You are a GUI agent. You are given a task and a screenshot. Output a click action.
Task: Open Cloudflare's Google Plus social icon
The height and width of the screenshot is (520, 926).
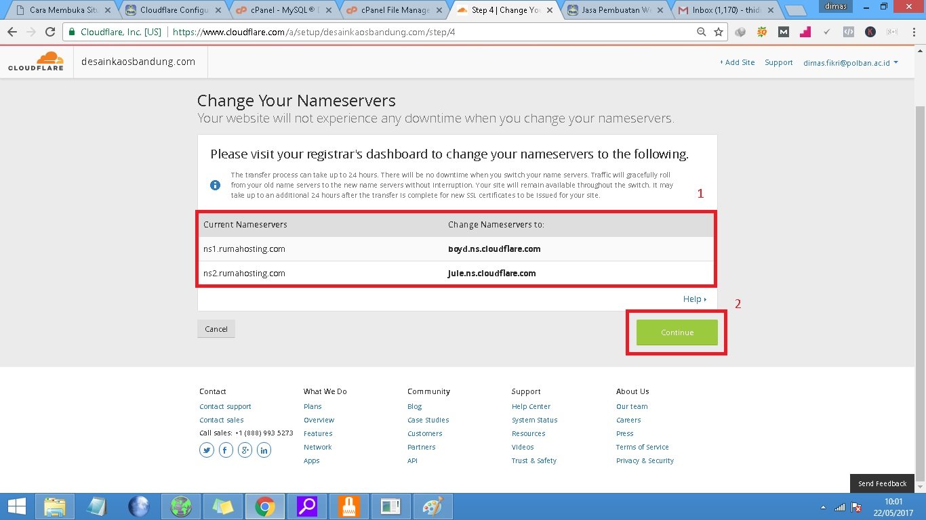click(x=245, y=450)
